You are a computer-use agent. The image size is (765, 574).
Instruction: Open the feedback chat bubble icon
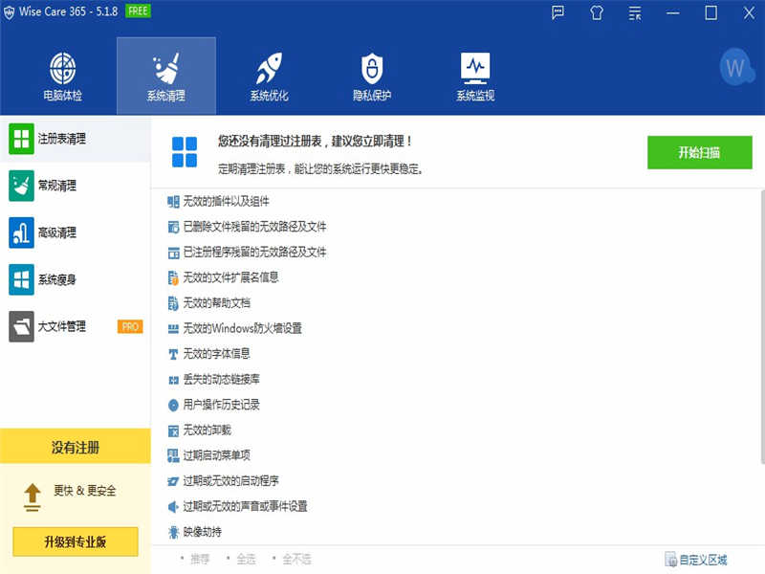557,12
